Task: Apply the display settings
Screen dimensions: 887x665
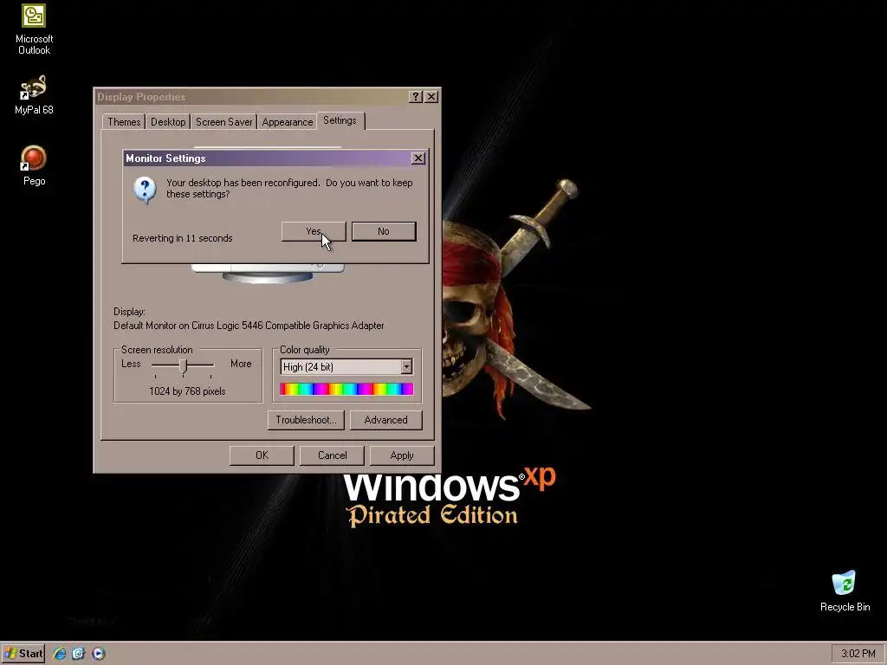Action: (x=402, y=455)
